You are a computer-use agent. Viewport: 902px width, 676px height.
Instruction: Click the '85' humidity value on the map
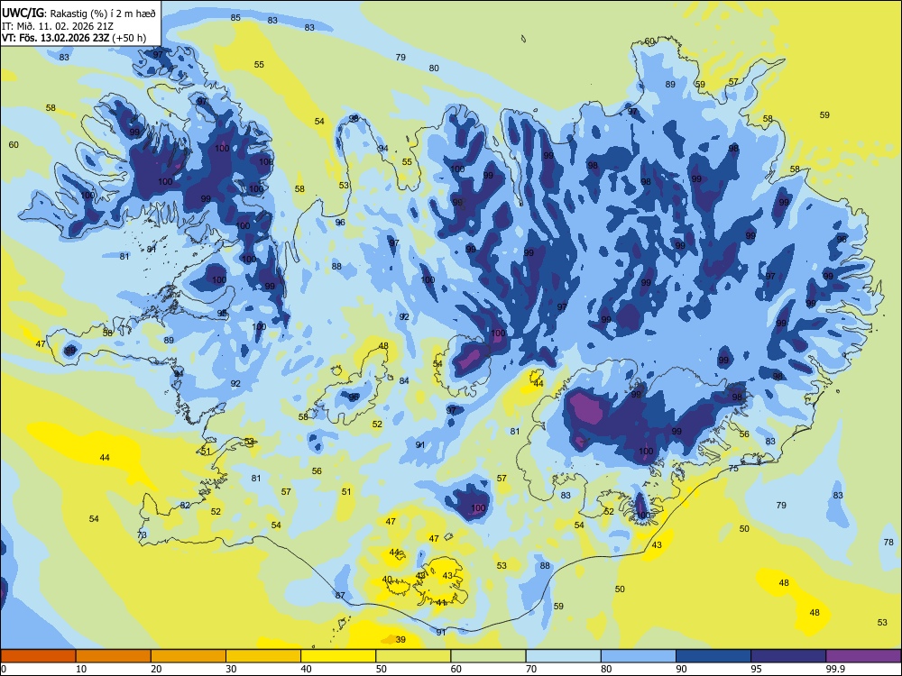click(x=235, y=17)
